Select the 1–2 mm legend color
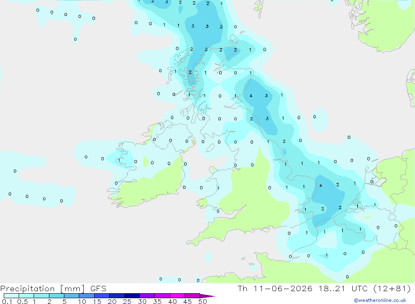The height and width of the screenshot is (304, 415). pyautogui.click(x=41, y=296)
